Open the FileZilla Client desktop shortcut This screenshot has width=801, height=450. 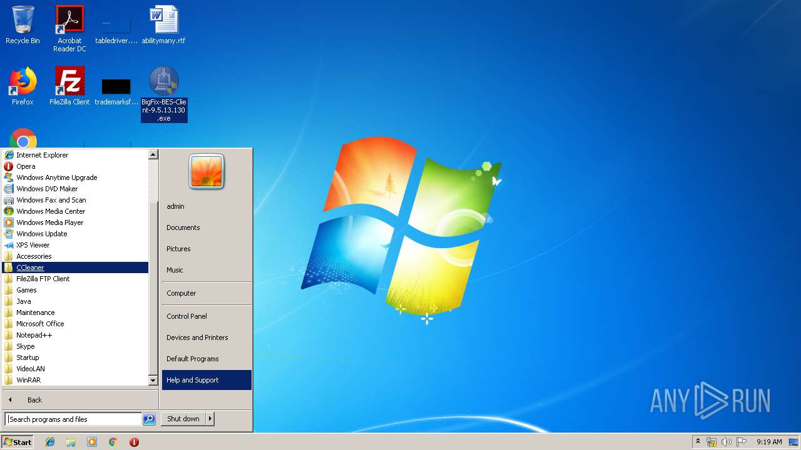[69, 86]
